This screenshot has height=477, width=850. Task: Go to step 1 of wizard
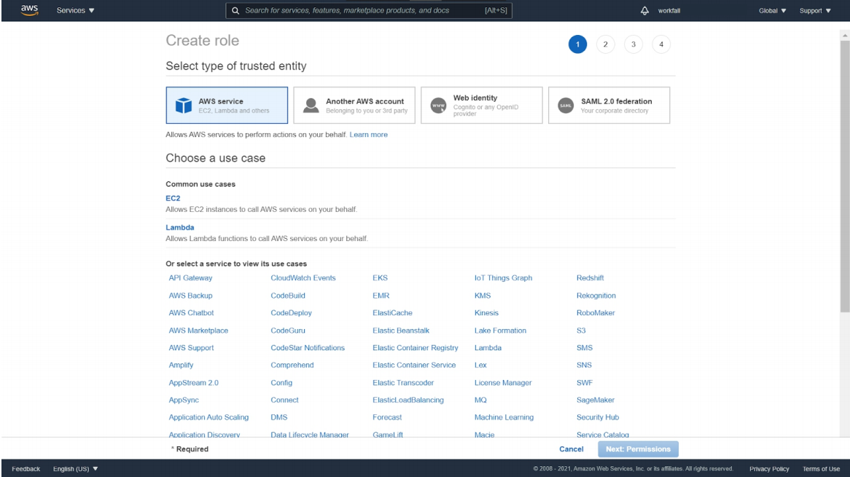[x=577, y=44]
